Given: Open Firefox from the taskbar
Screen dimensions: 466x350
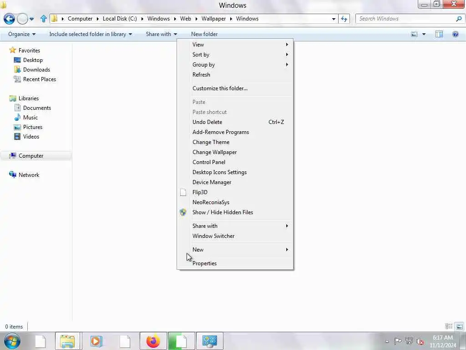Looking at the screenshot, I should tap(153, 341).
